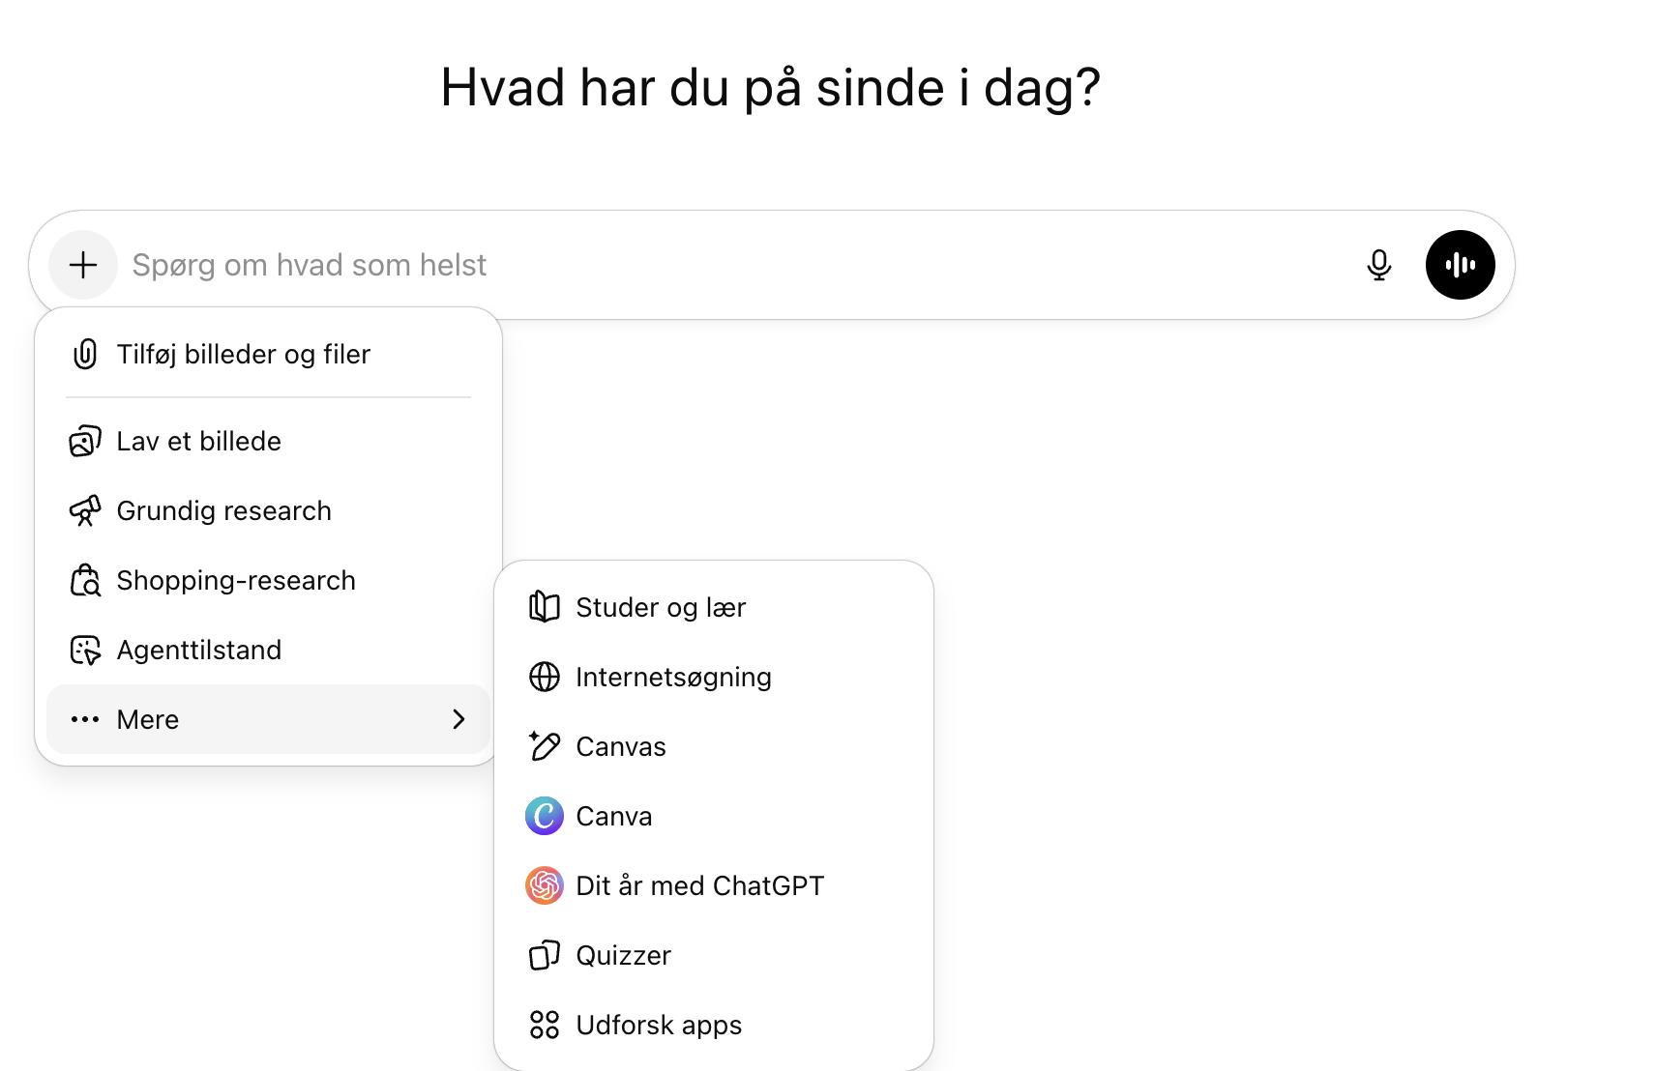This screenshot has height=1071, width=1656.
Task: Click the Canva logo icon
Action: (545, 817)
